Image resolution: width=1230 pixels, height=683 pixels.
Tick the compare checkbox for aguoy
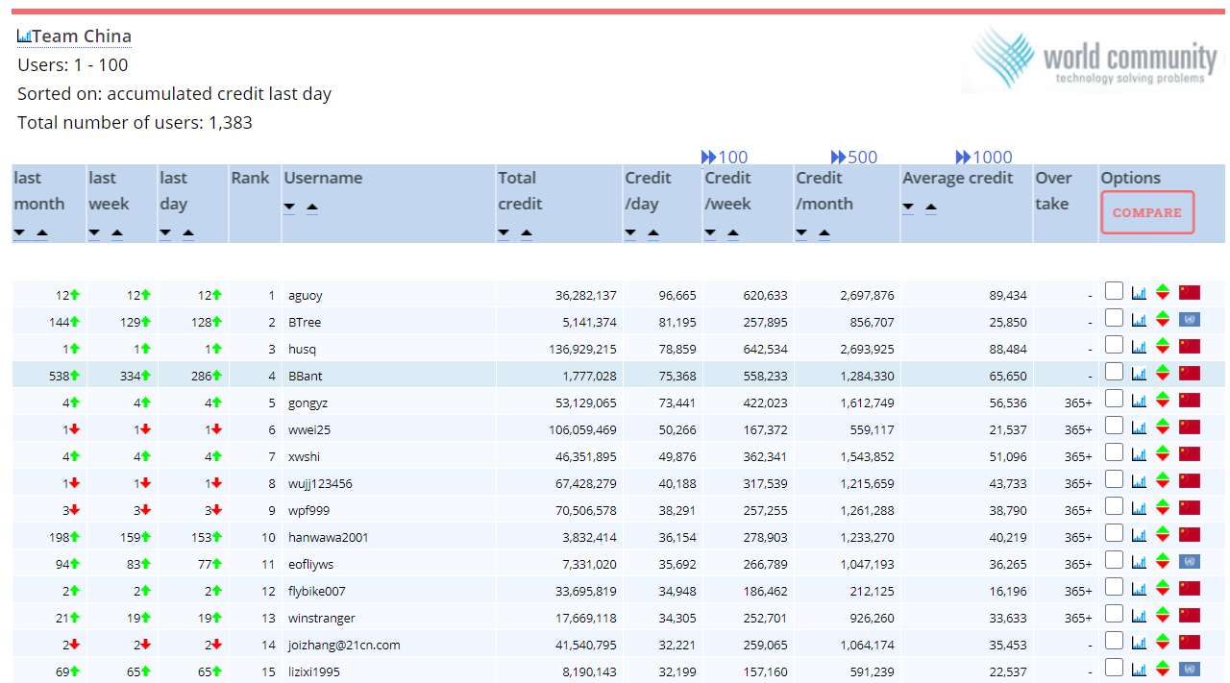pos(1114,291)
